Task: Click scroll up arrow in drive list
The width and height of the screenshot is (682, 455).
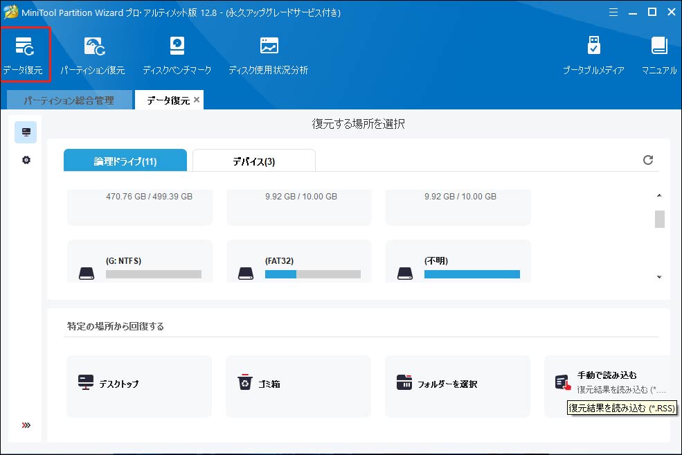Action: (x=659, y=196)
